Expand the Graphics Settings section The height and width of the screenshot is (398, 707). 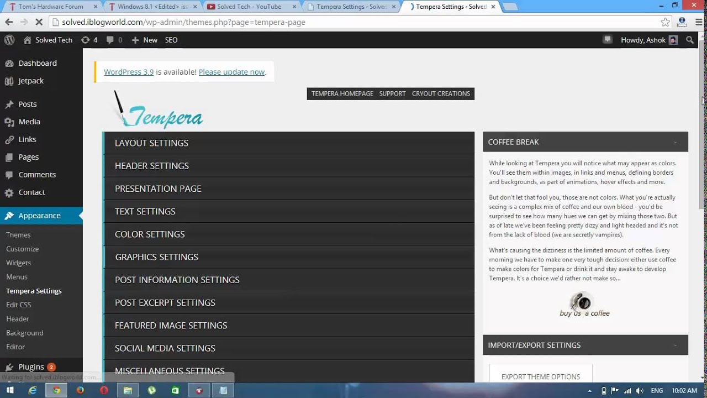click(288, 257)
